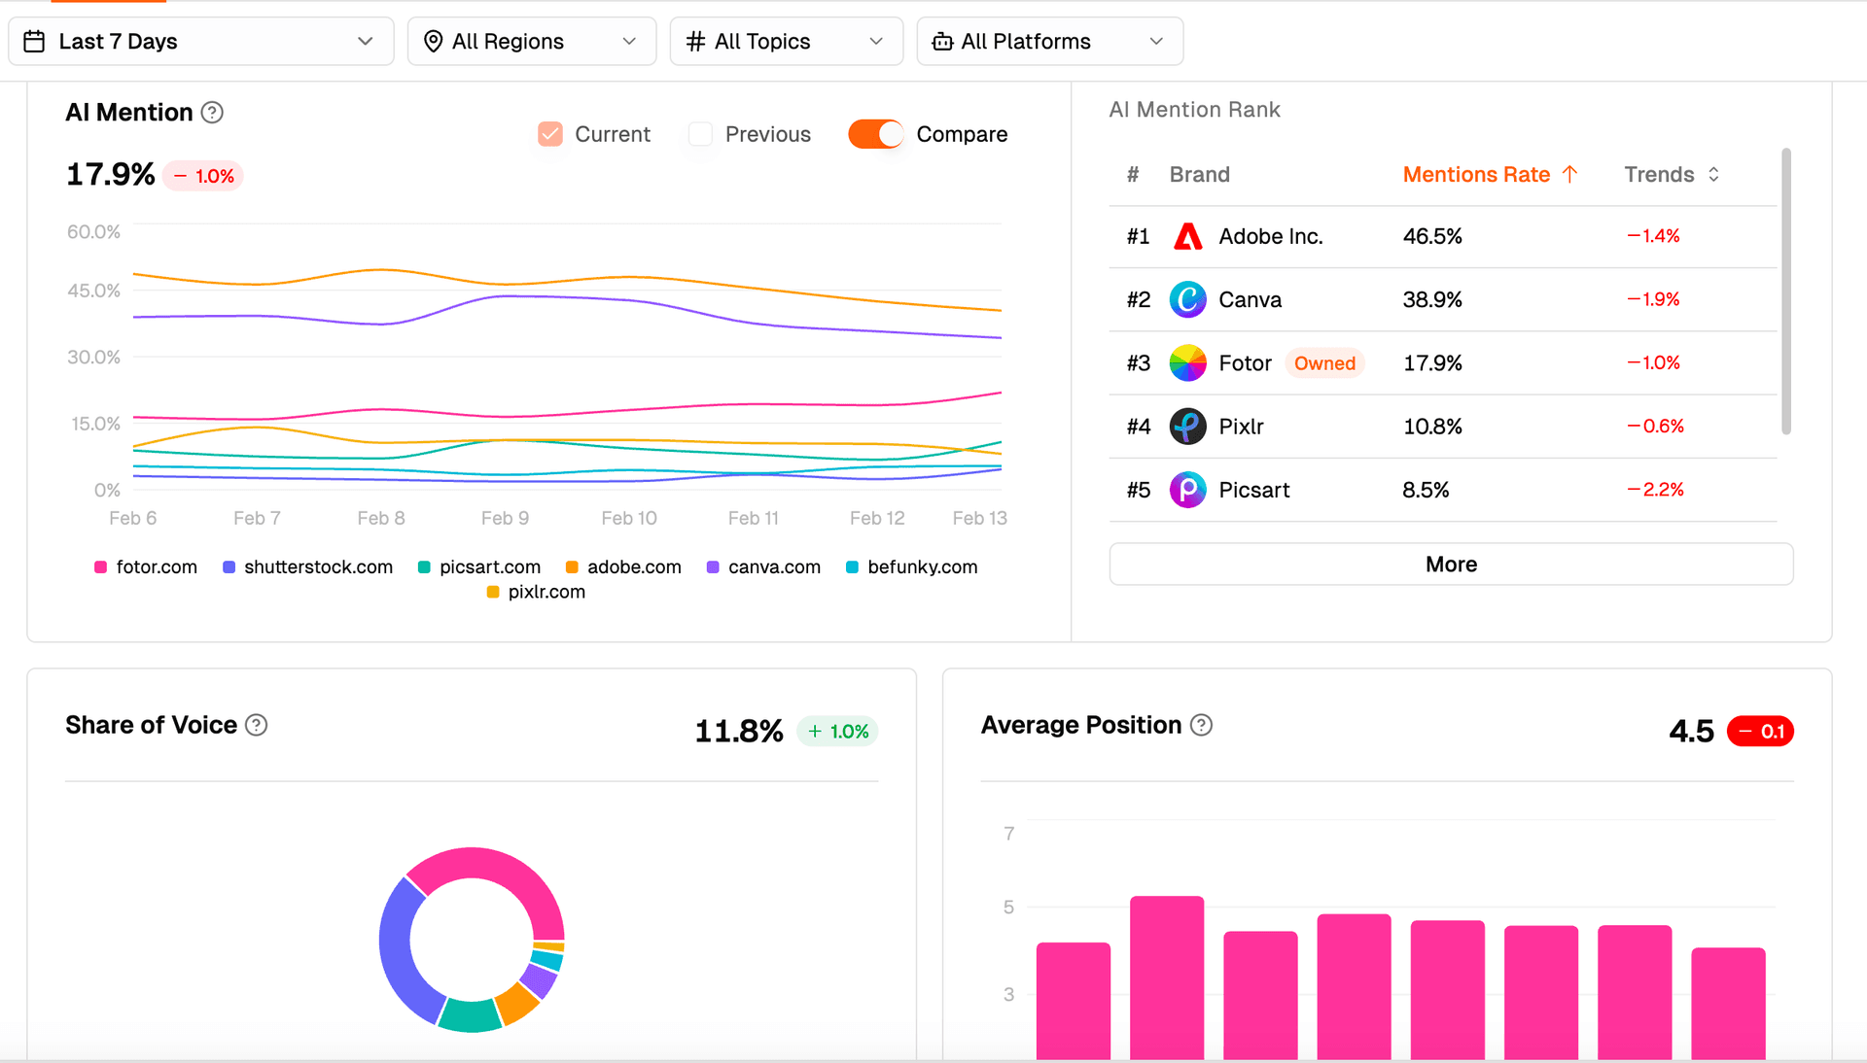Click the Fotor logo
The height and width of the screenshot is (1063, 1867).
coord(1187,363)
